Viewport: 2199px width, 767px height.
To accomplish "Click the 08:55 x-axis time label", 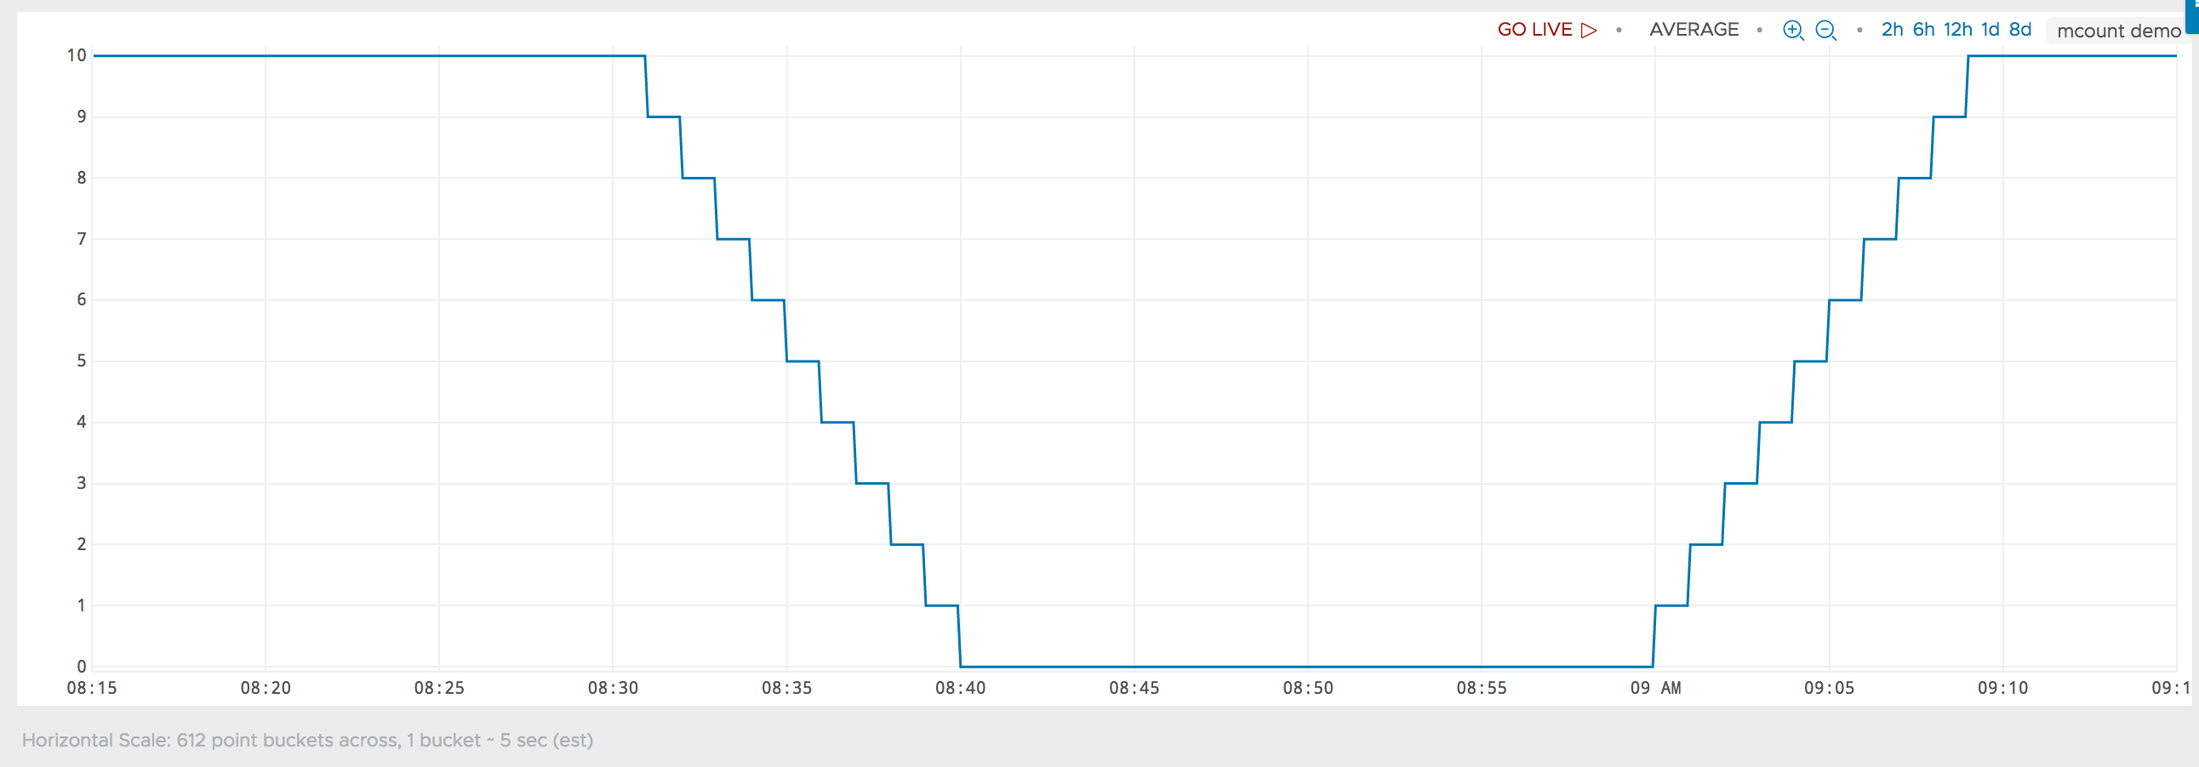I will [x=1482, y=688].
